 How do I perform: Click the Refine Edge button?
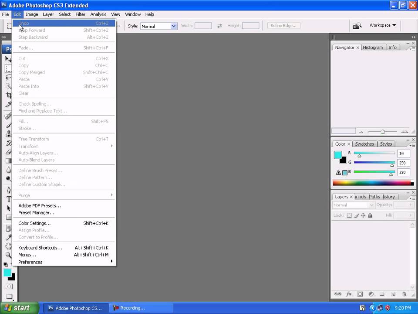283,26
